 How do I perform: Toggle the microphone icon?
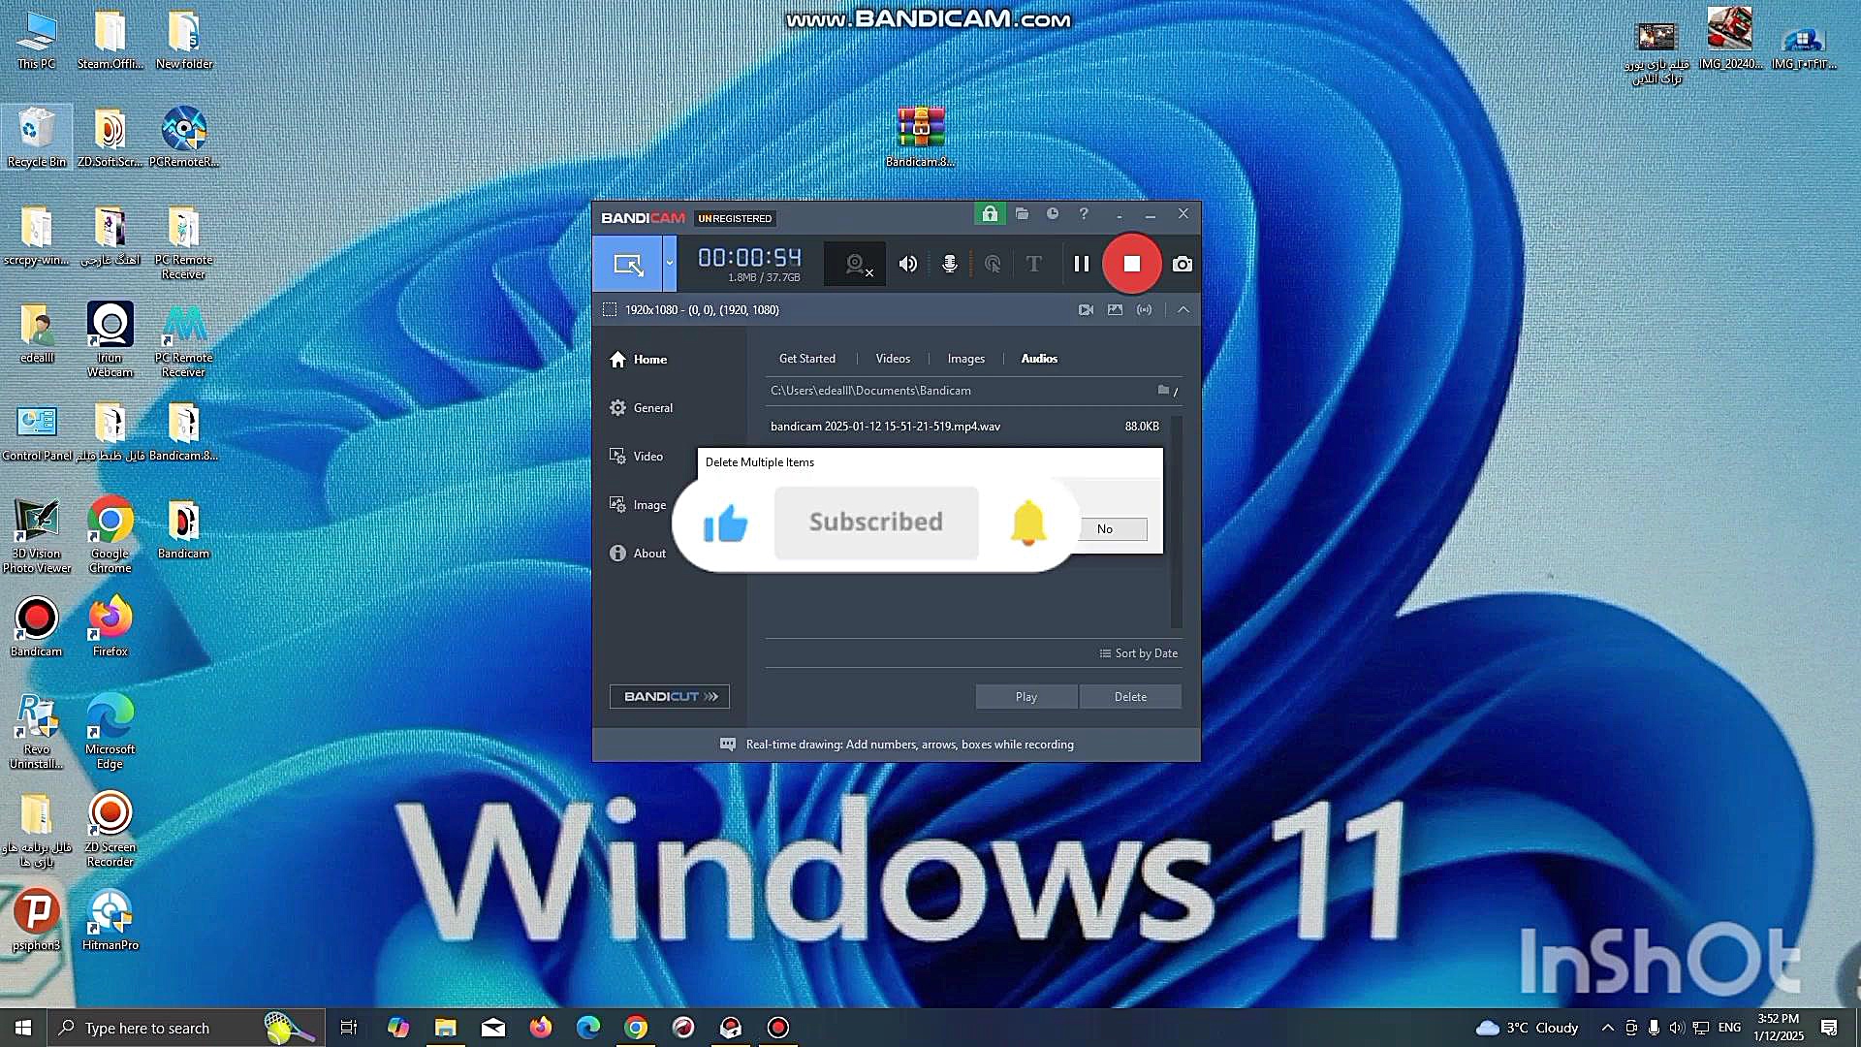point(950,264)
